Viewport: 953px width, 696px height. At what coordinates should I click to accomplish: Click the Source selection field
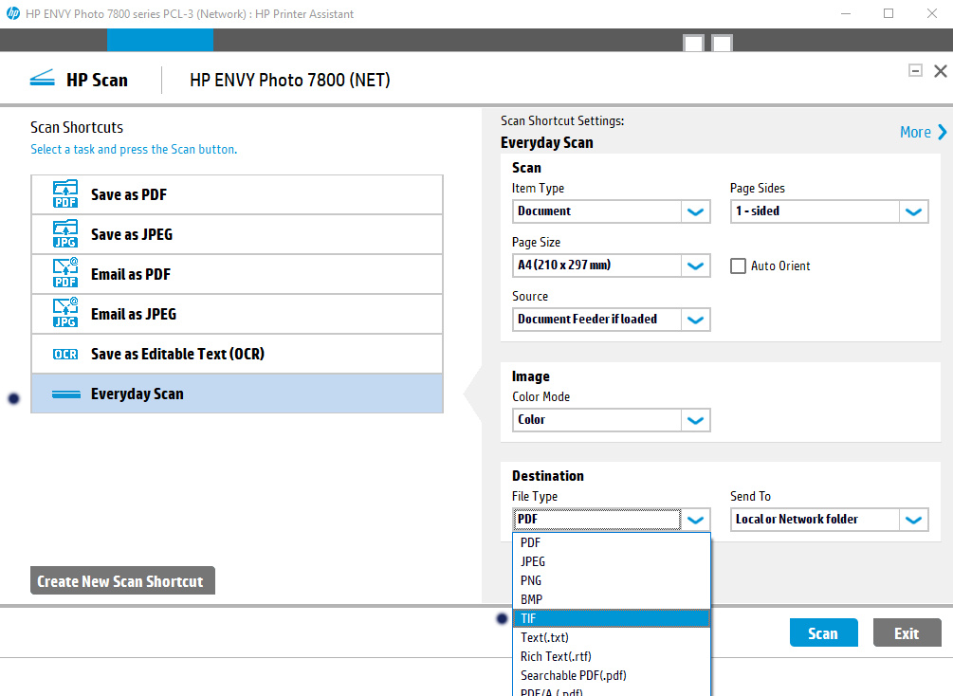[596, 319]
